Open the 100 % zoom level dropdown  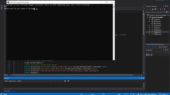10,75
